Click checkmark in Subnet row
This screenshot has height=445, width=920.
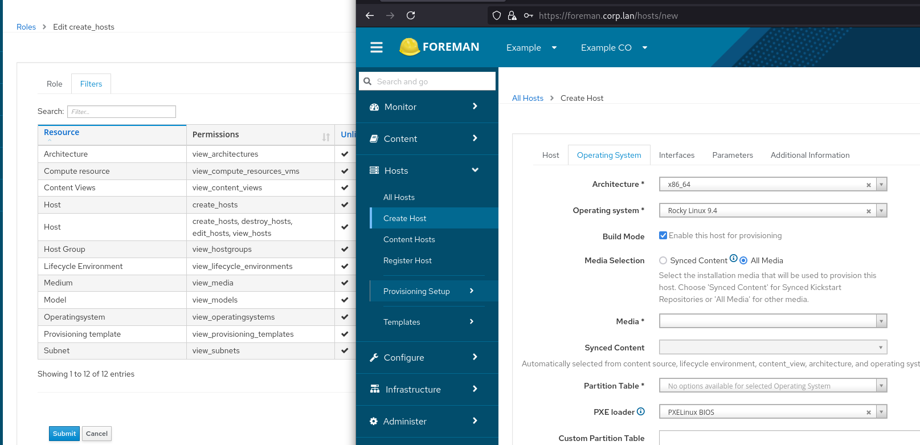[345, 350]
